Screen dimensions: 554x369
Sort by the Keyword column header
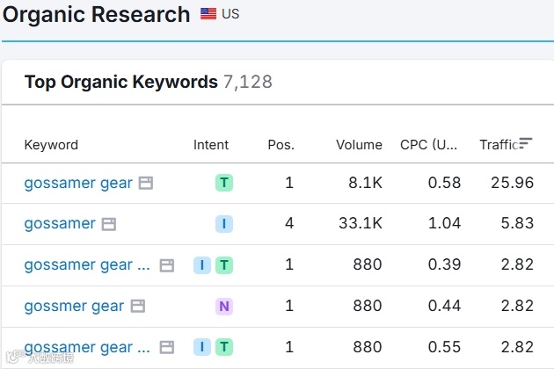(x=51, y=145)
